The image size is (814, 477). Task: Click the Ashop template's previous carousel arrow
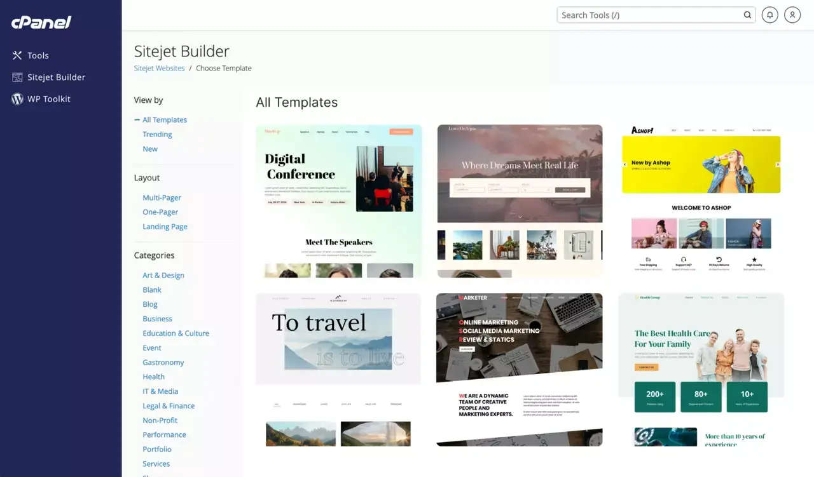[x=624, y=165]
